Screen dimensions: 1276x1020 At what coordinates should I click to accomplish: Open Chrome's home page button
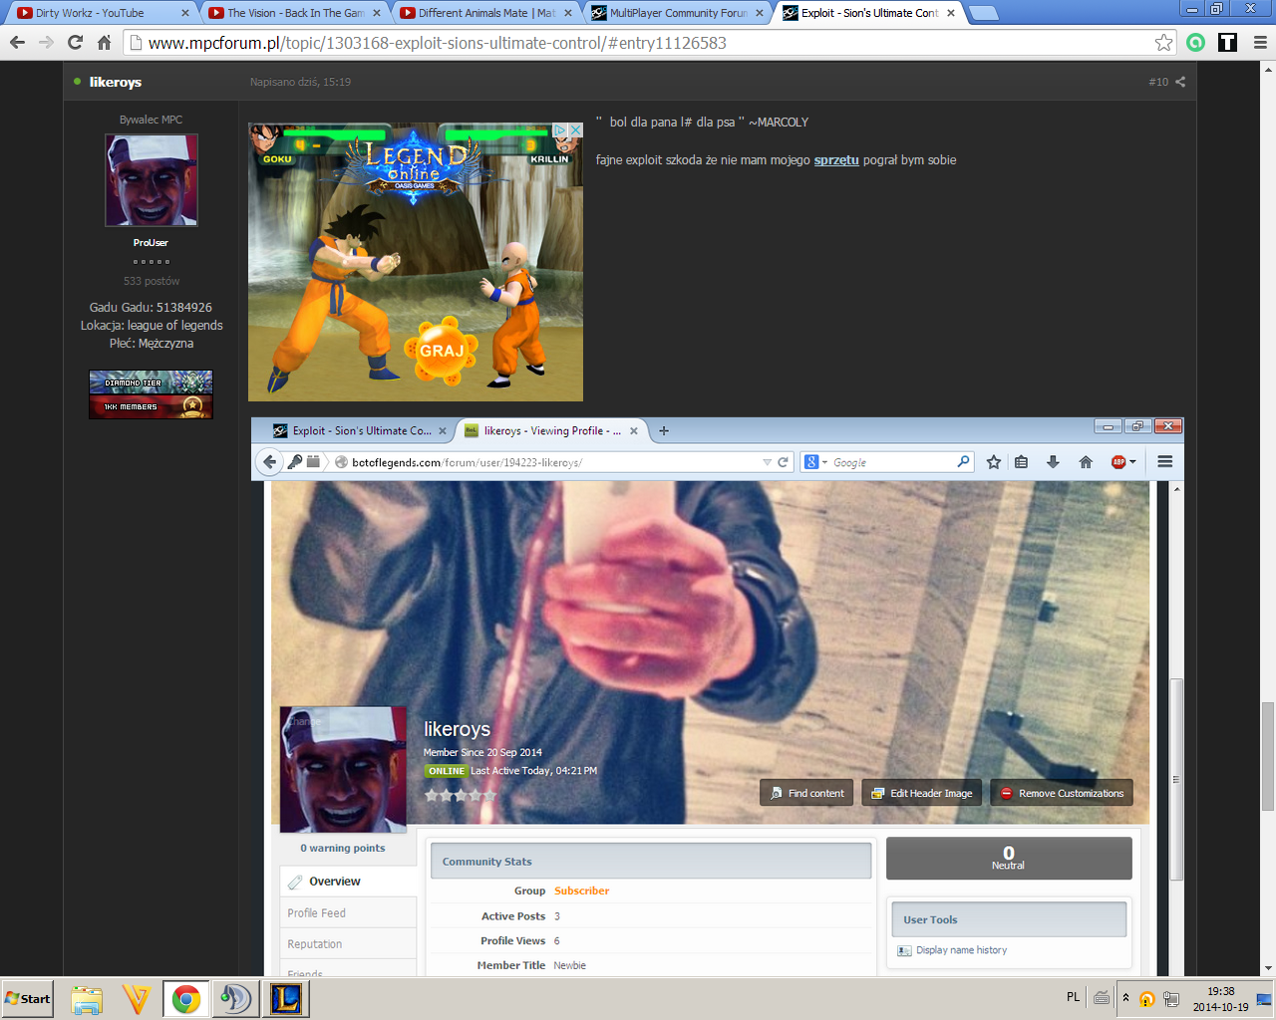(104, 42)
